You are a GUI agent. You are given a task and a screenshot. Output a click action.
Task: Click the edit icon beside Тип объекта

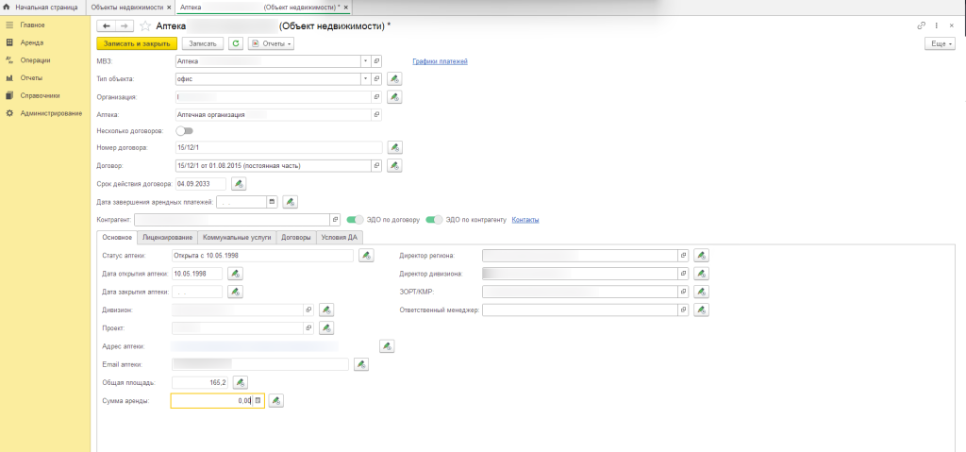(x=395, y=79)
